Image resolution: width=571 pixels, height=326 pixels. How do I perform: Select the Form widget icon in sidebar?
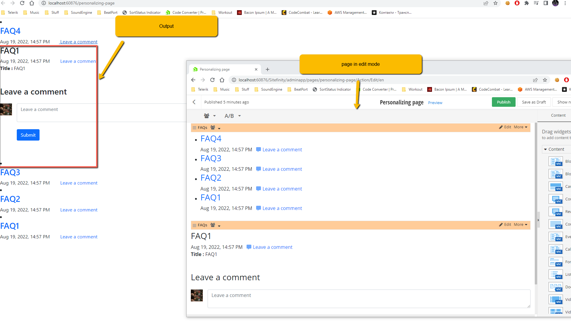(555, 262)
